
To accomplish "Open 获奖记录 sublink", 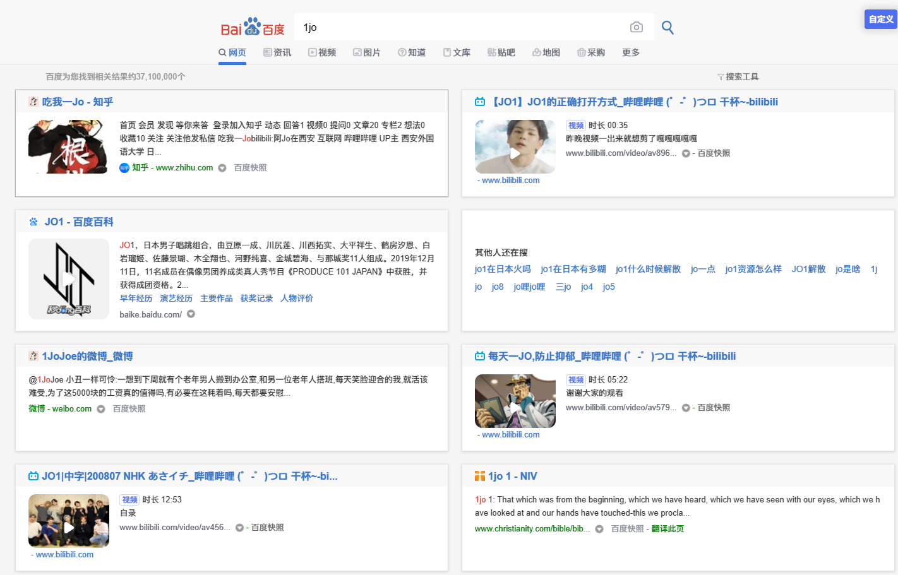I will click(256, 298).
